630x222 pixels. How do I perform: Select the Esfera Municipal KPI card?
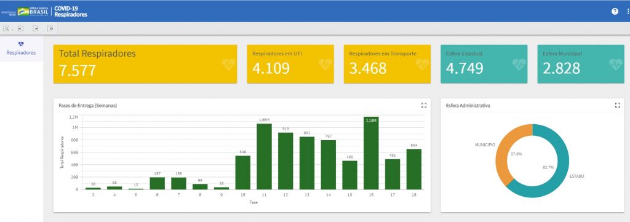click(x=581, y=64)
